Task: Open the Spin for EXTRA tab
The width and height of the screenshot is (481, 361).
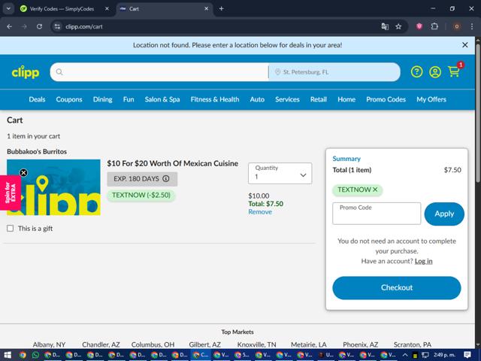Action: (x=11, y=193)
